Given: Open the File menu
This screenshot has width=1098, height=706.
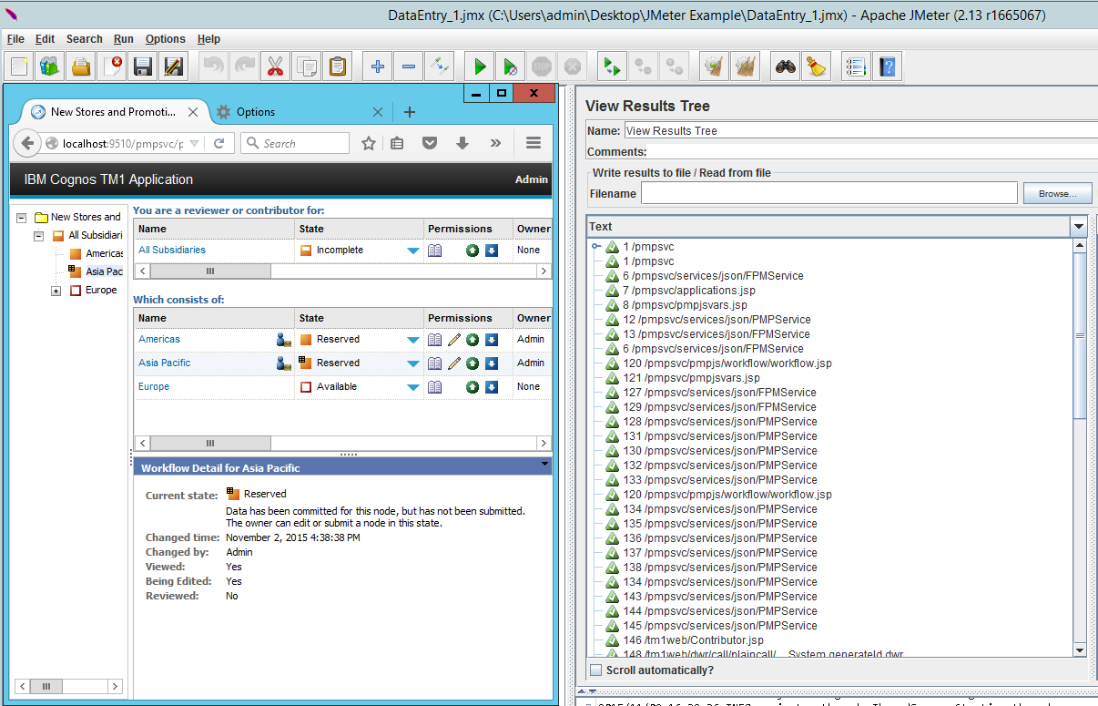Looking at the screenshot, I should (15, 39).
